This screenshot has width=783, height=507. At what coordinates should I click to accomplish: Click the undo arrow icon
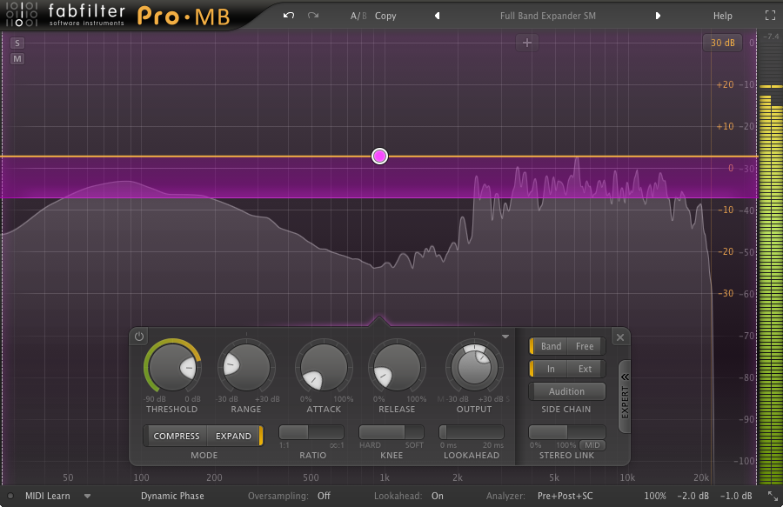click(289, 16)
